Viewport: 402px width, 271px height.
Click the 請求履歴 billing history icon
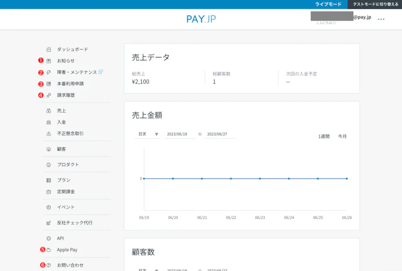tap(48, 95)
